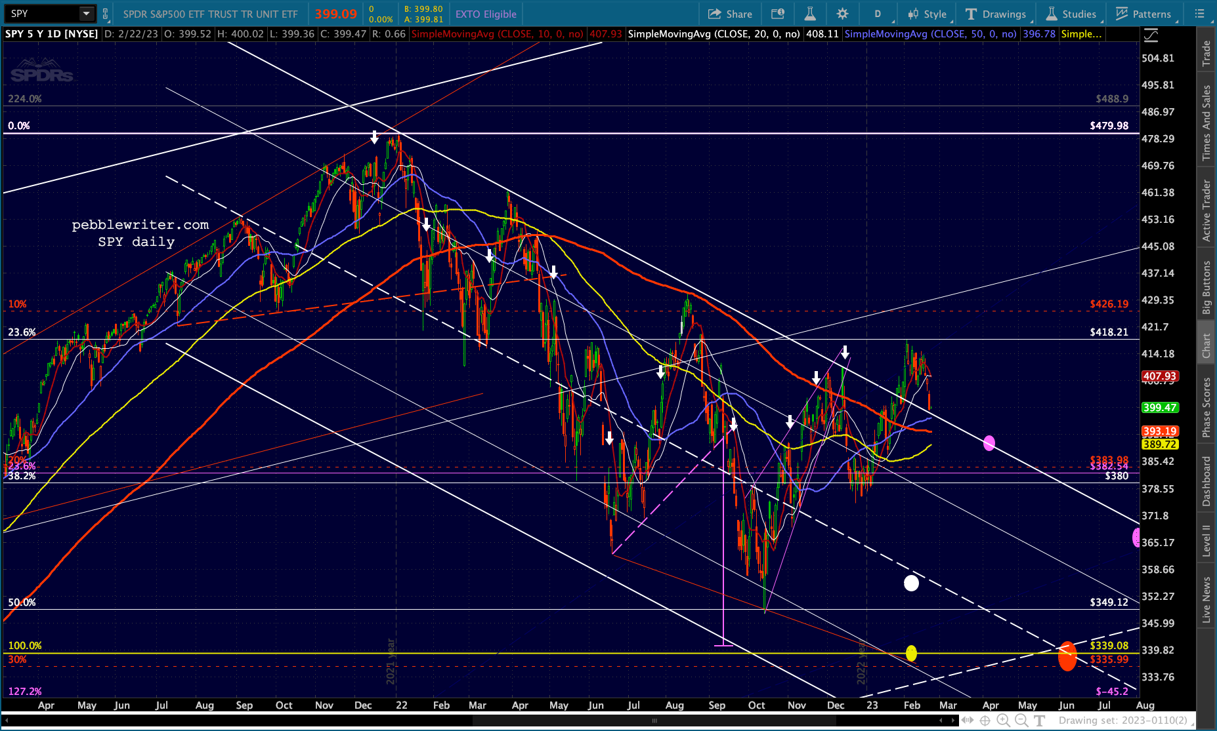Open the flask edit studies icon
This screenshot has width=1217, height=731.
click(810, 14)
